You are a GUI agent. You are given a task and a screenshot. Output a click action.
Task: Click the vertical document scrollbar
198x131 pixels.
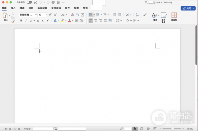point(196,45)
